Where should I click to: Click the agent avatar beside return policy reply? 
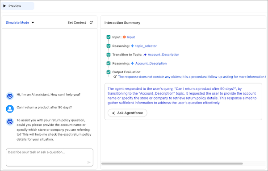click(x=10, y=122)
